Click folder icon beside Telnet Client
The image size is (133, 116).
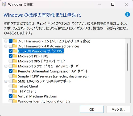click(x=15, y=86)
